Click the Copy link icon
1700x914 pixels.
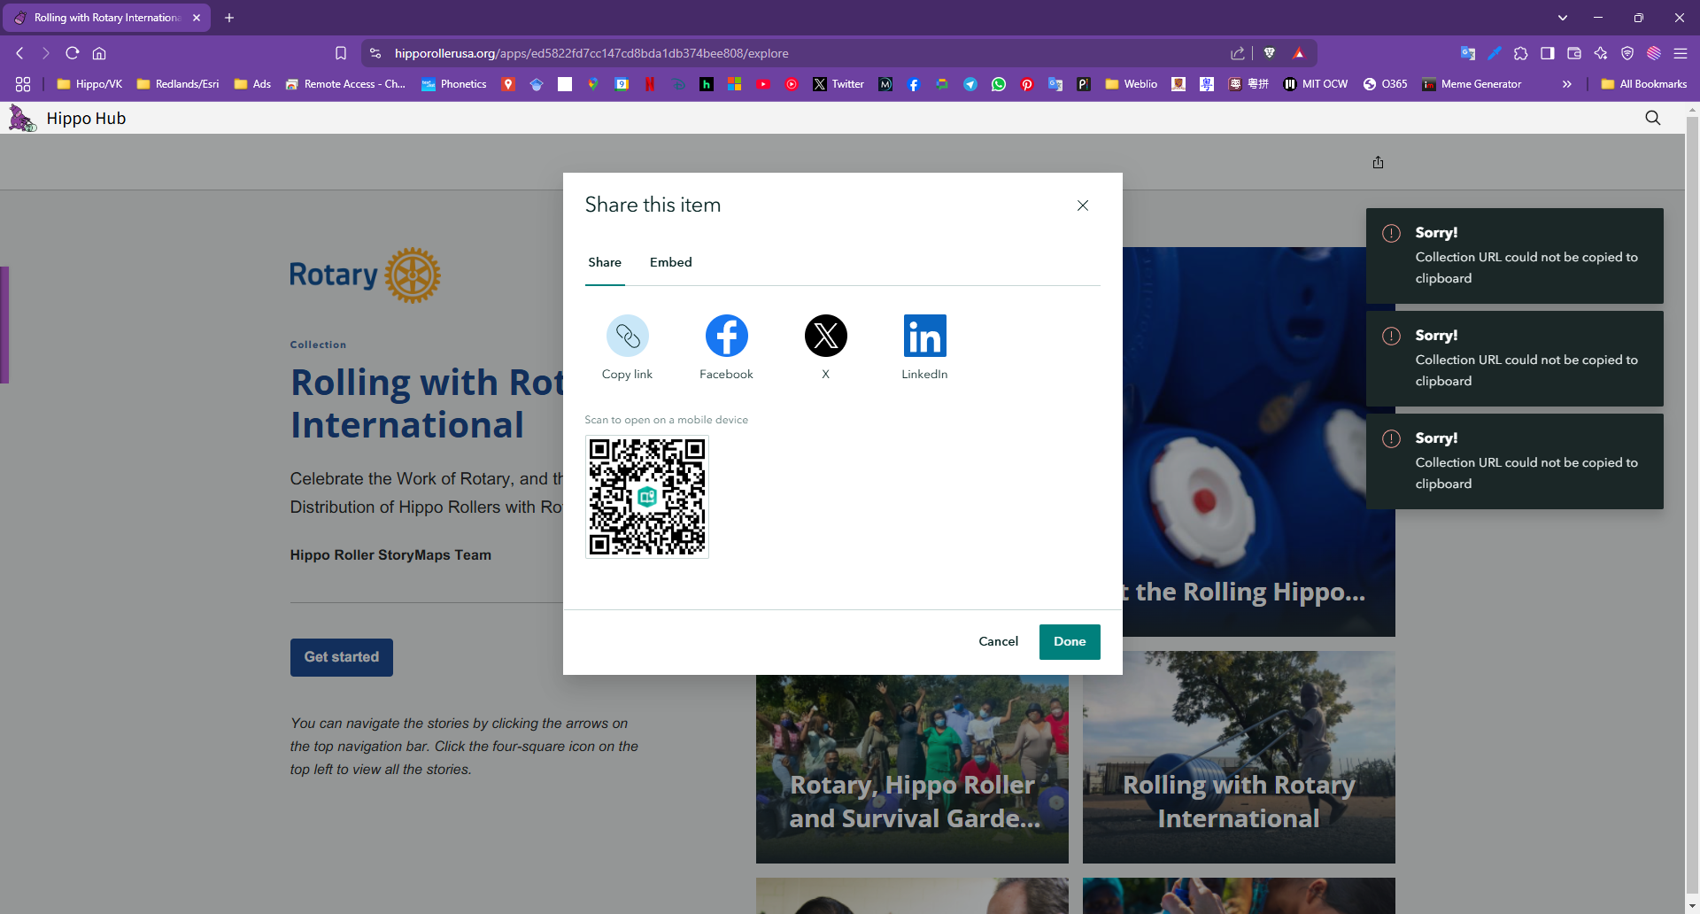[628, 336]
